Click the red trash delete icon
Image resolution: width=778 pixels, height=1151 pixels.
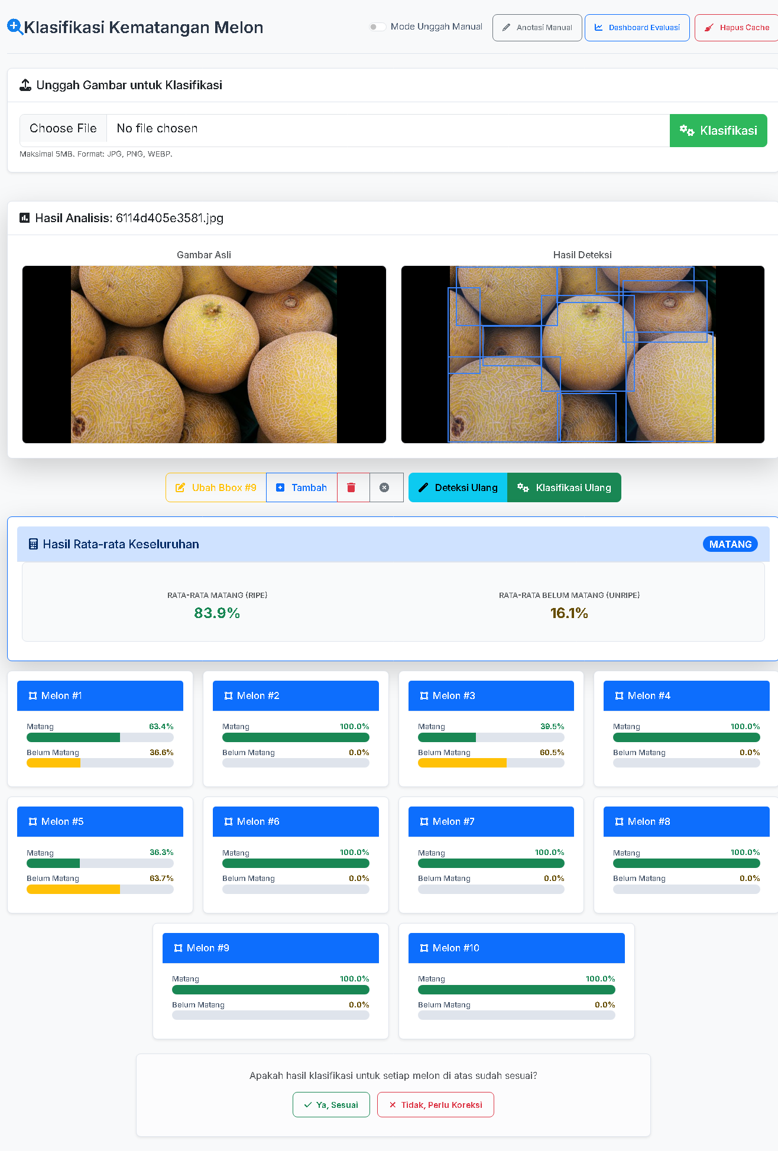click(x=351, y=487)
